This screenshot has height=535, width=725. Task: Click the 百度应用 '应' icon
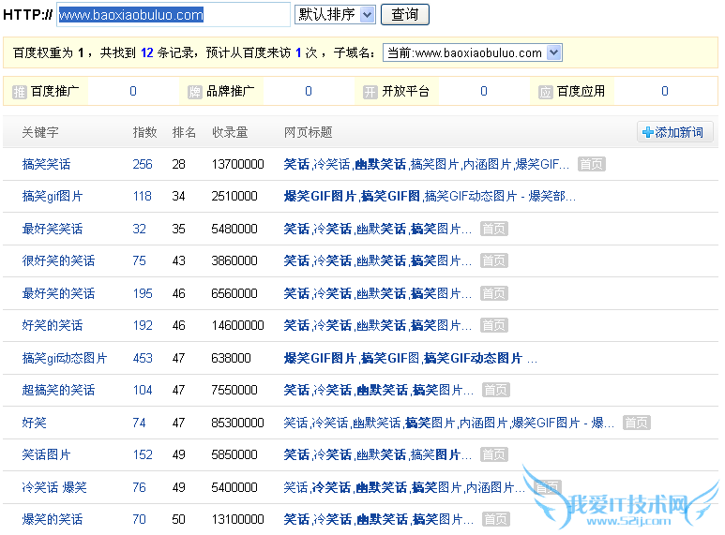(x=546, y=92)
